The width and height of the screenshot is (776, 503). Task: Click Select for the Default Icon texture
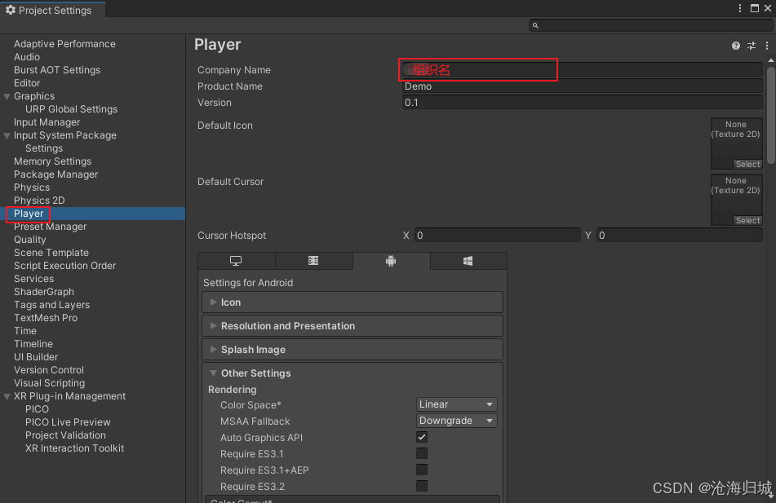coord(747,164)
